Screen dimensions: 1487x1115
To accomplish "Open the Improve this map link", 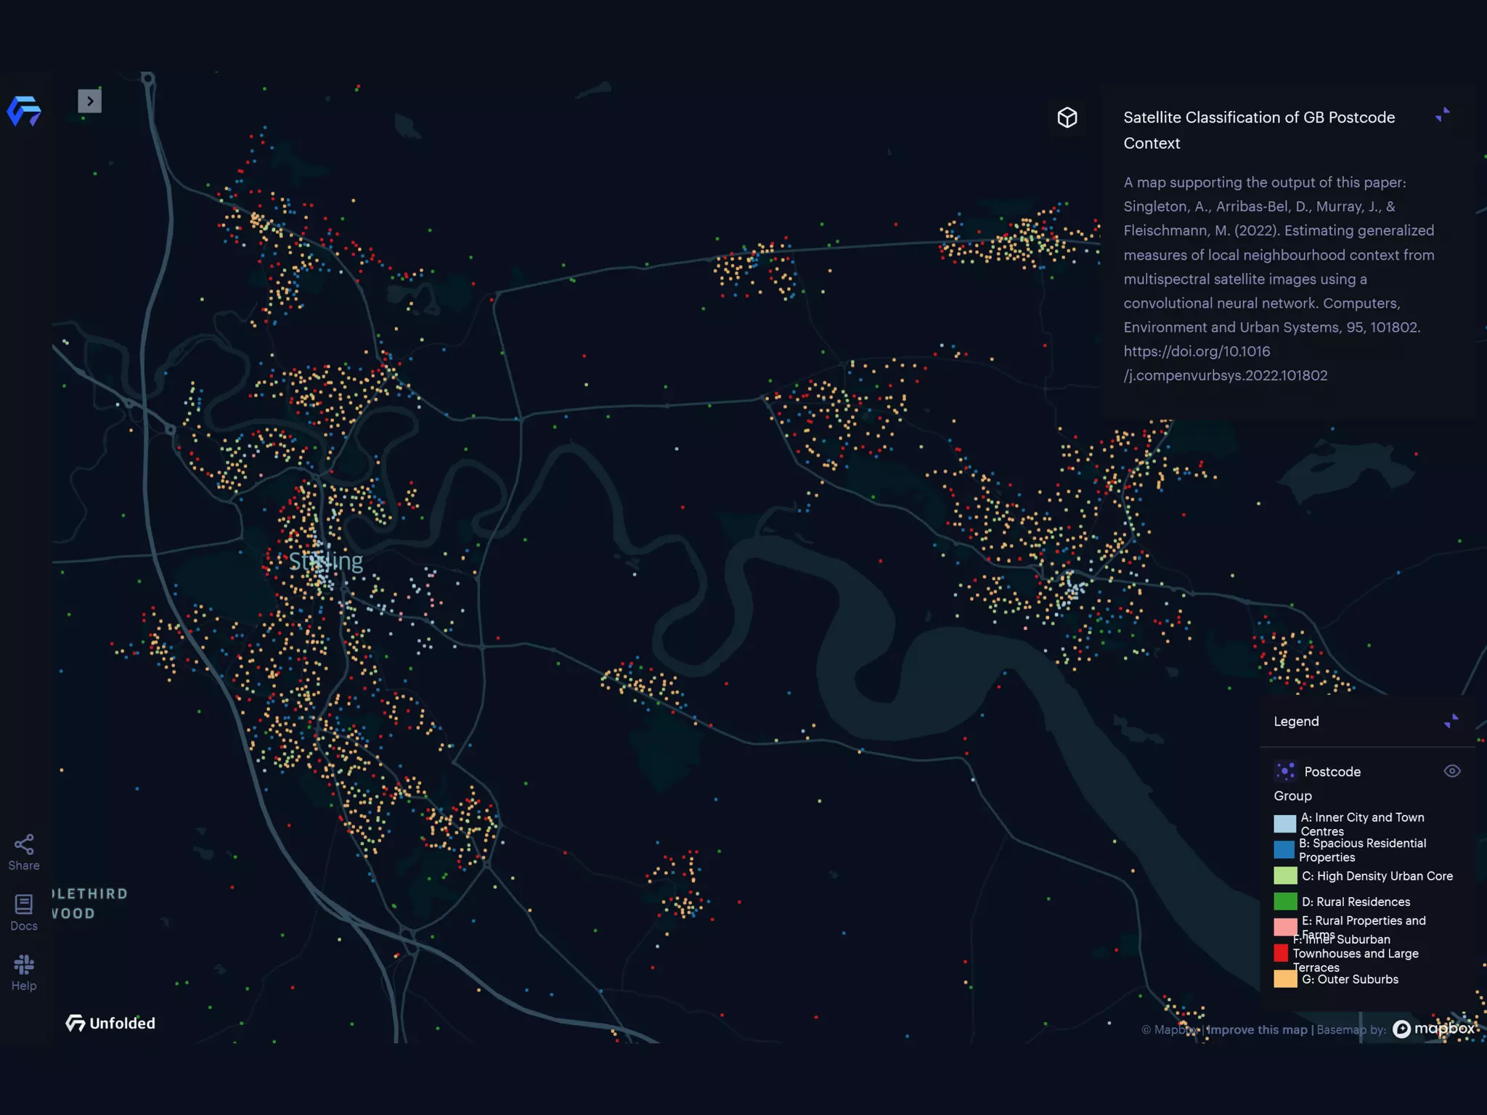I will (x=1256, y=1029).
